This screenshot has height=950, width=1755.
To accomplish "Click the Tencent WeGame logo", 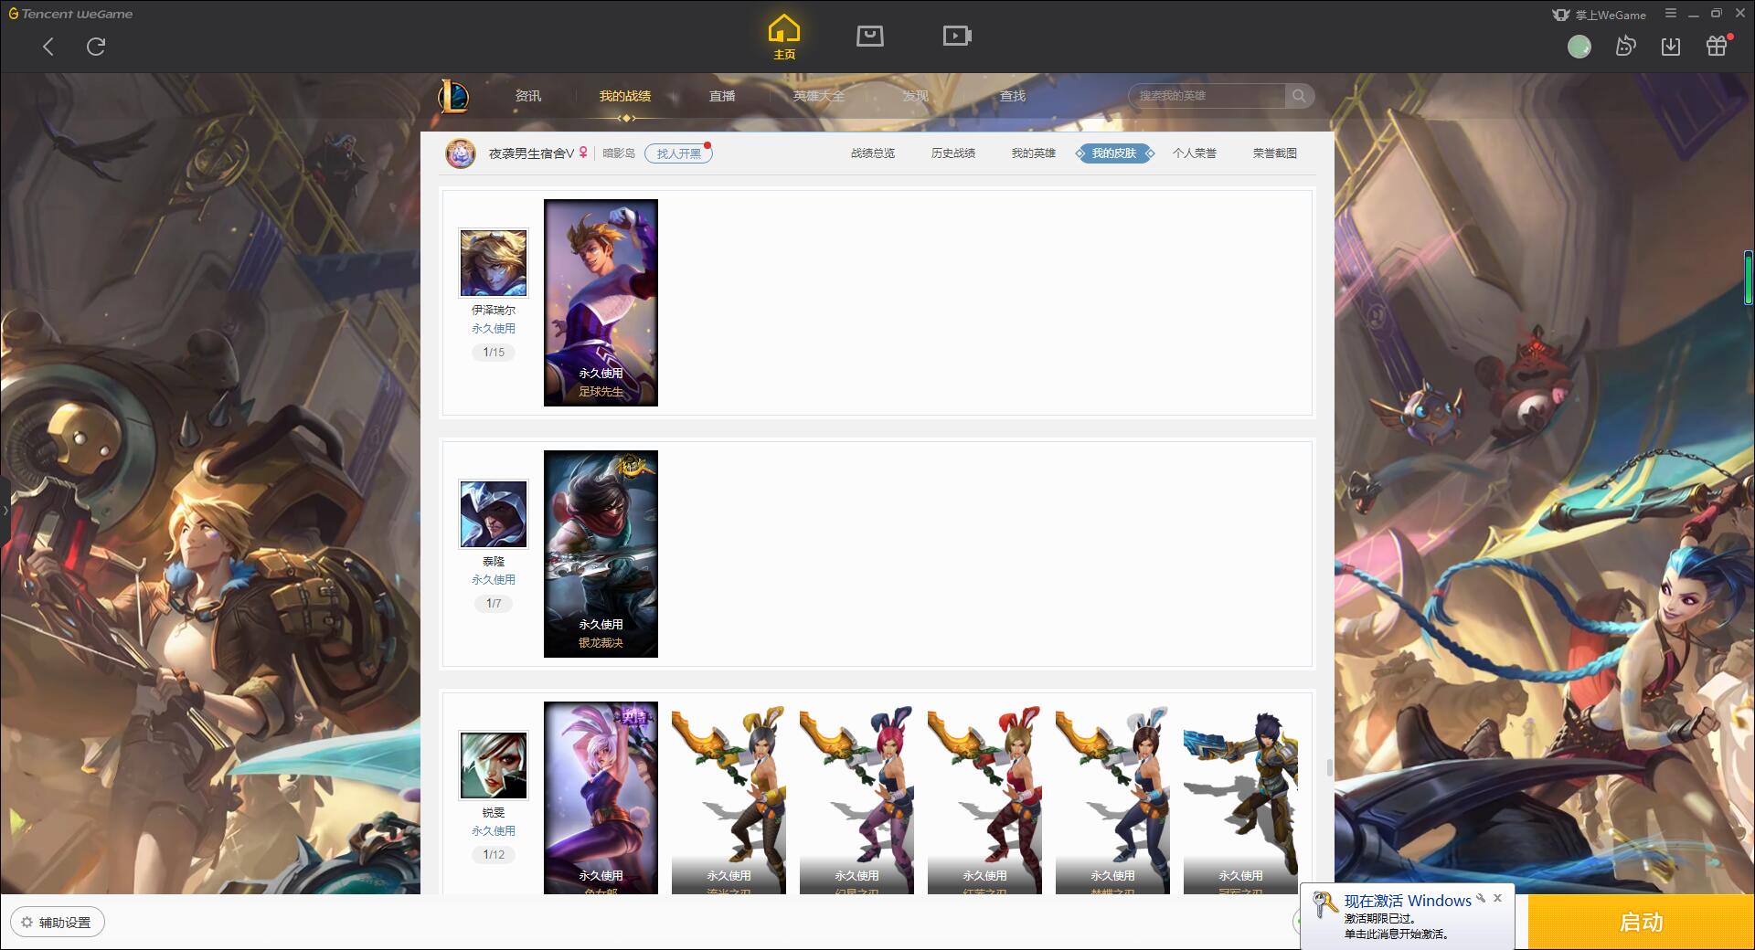I will coord(70,14).
